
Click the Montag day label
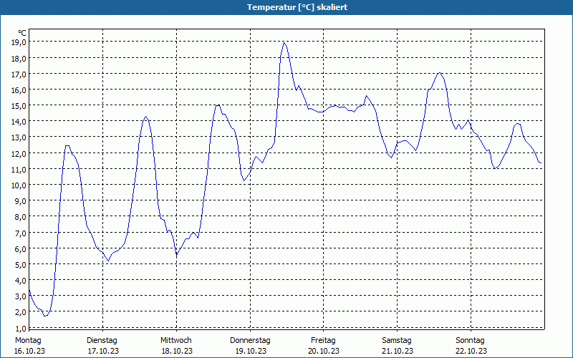pos(28,340)
